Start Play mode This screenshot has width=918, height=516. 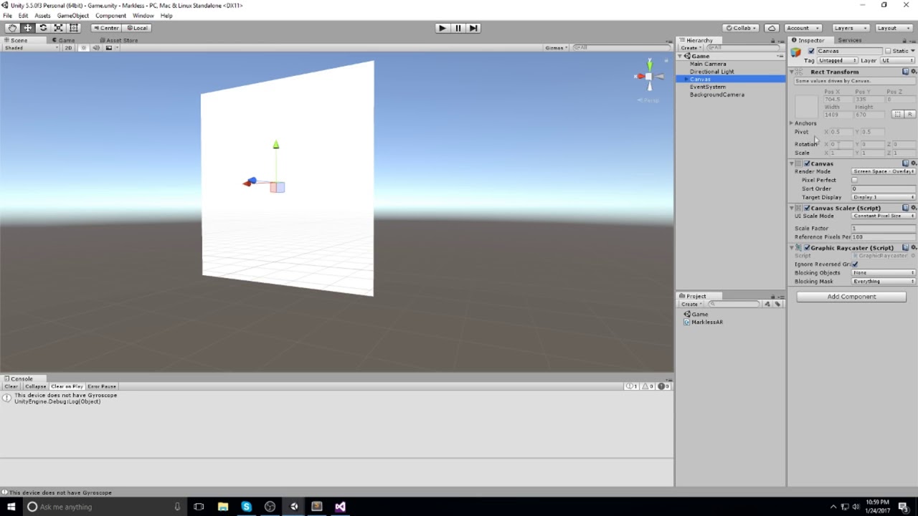click(x=442, y=28)
